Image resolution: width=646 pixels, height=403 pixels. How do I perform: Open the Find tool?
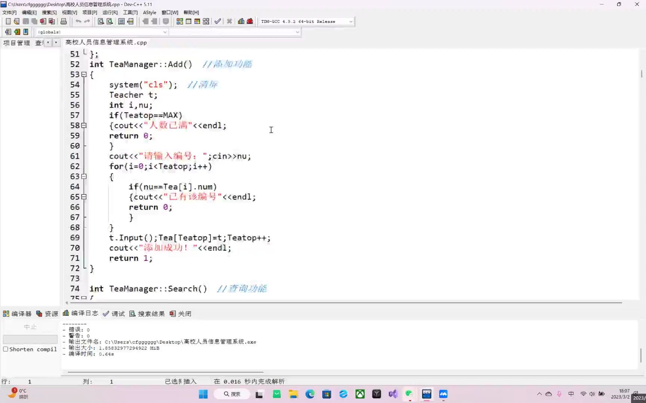click(x=101, y=21)
